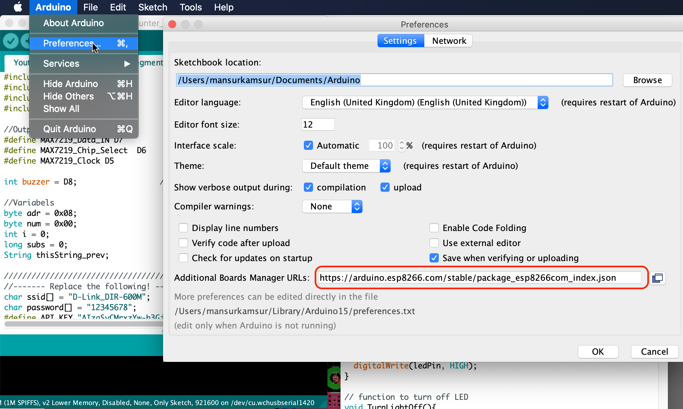This screenshot has height=409, width=683.
Task: Open the Theme dropdown
Action: tap(346, 166)
